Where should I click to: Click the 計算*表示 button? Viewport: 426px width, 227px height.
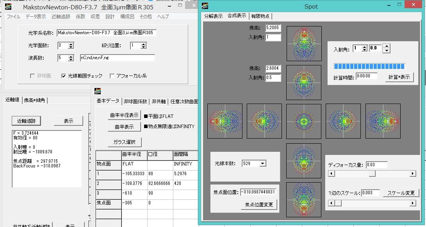pos(399,77)
